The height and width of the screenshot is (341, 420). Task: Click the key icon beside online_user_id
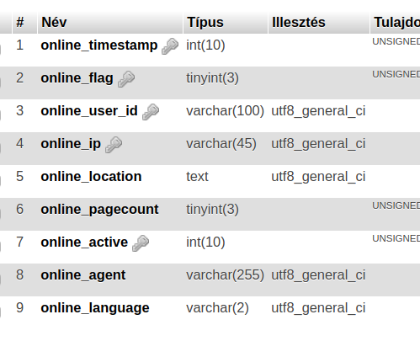[151, 112]
